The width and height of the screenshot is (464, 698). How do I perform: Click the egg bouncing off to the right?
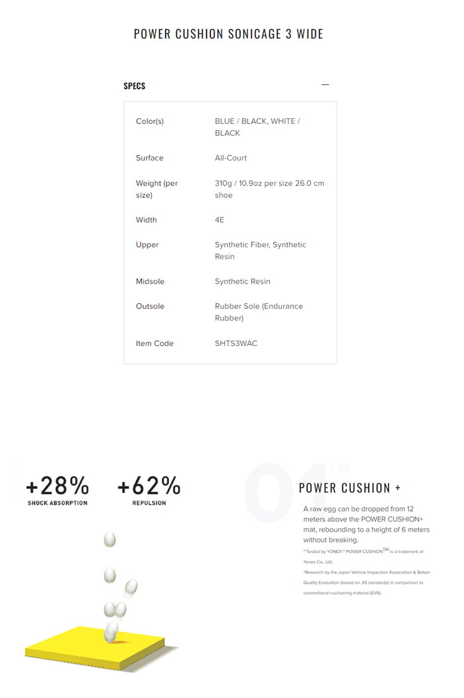(x=131, y=587)
